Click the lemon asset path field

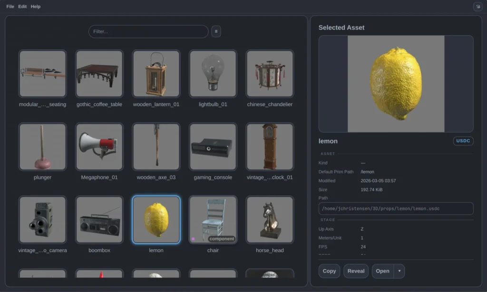point(396,209)
